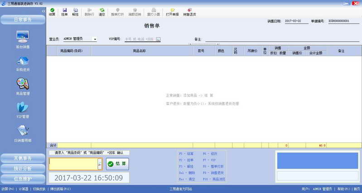Open 采购进货 in the sidebar
This screenshot has width=362, height=193.
(x=23, y=64)
